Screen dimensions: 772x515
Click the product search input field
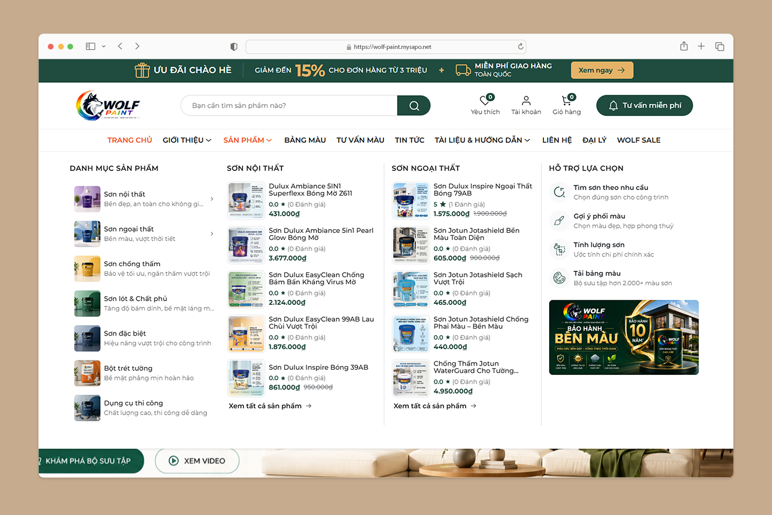point(289,106)
